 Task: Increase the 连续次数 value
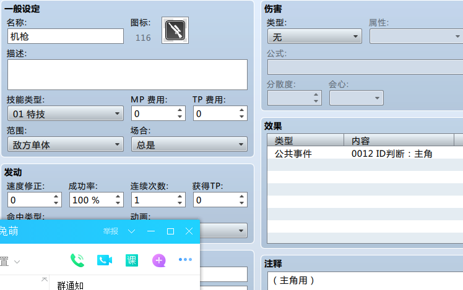180,196
